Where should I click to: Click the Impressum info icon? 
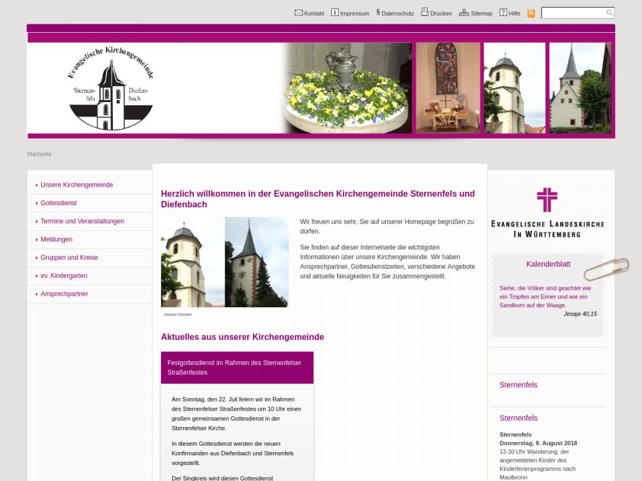(334, 13)
